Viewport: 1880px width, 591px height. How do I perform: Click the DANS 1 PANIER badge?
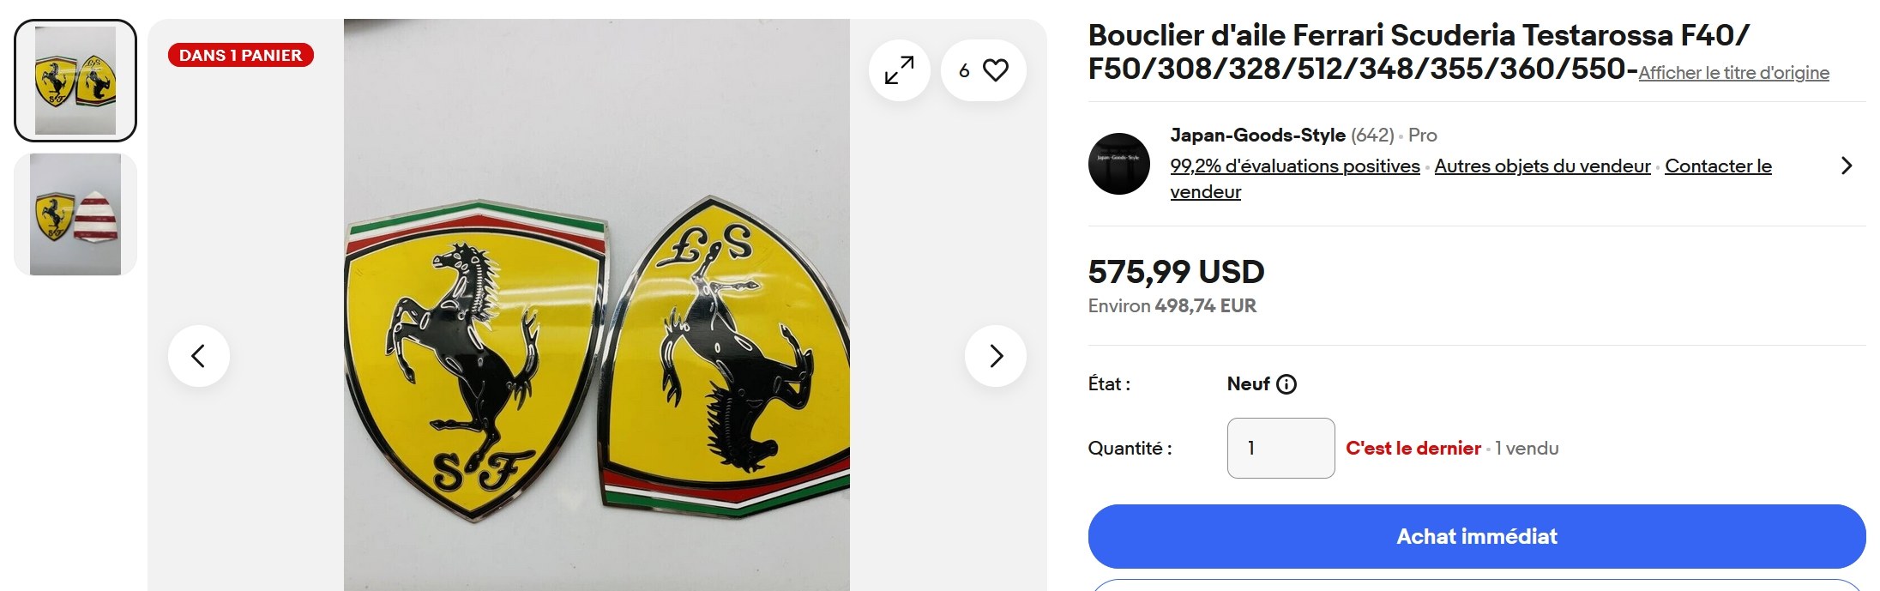pyautogui.click(x=241, y=55)
